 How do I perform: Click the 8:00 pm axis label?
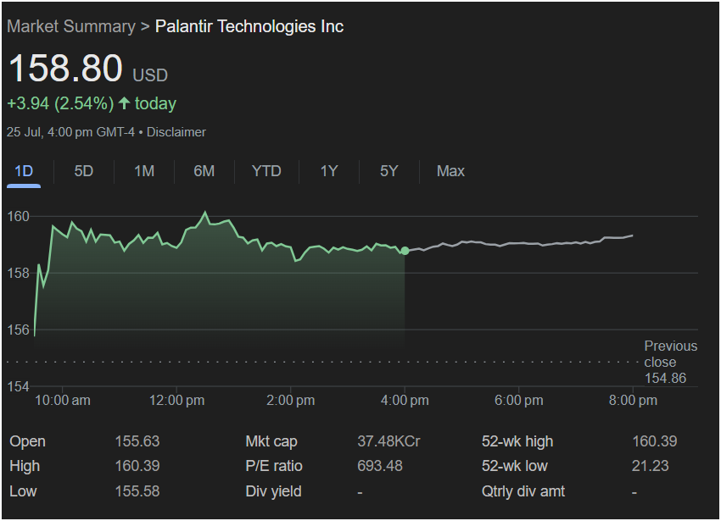[x=633, y=401]
